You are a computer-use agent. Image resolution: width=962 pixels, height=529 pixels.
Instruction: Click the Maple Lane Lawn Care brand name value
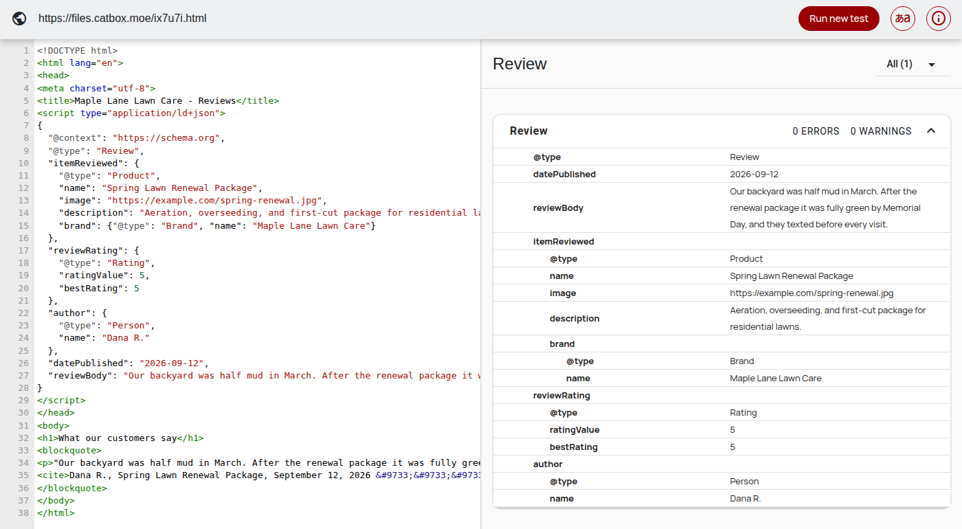pos(775,378)
